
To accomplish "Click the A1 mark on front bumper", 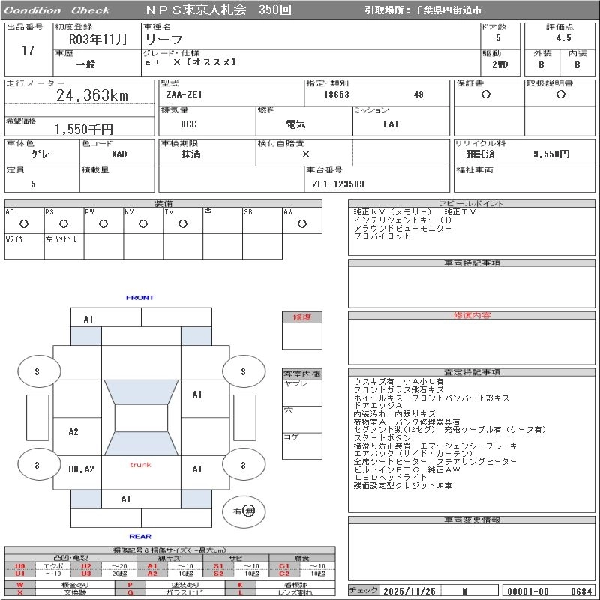I will click(88, 319).
